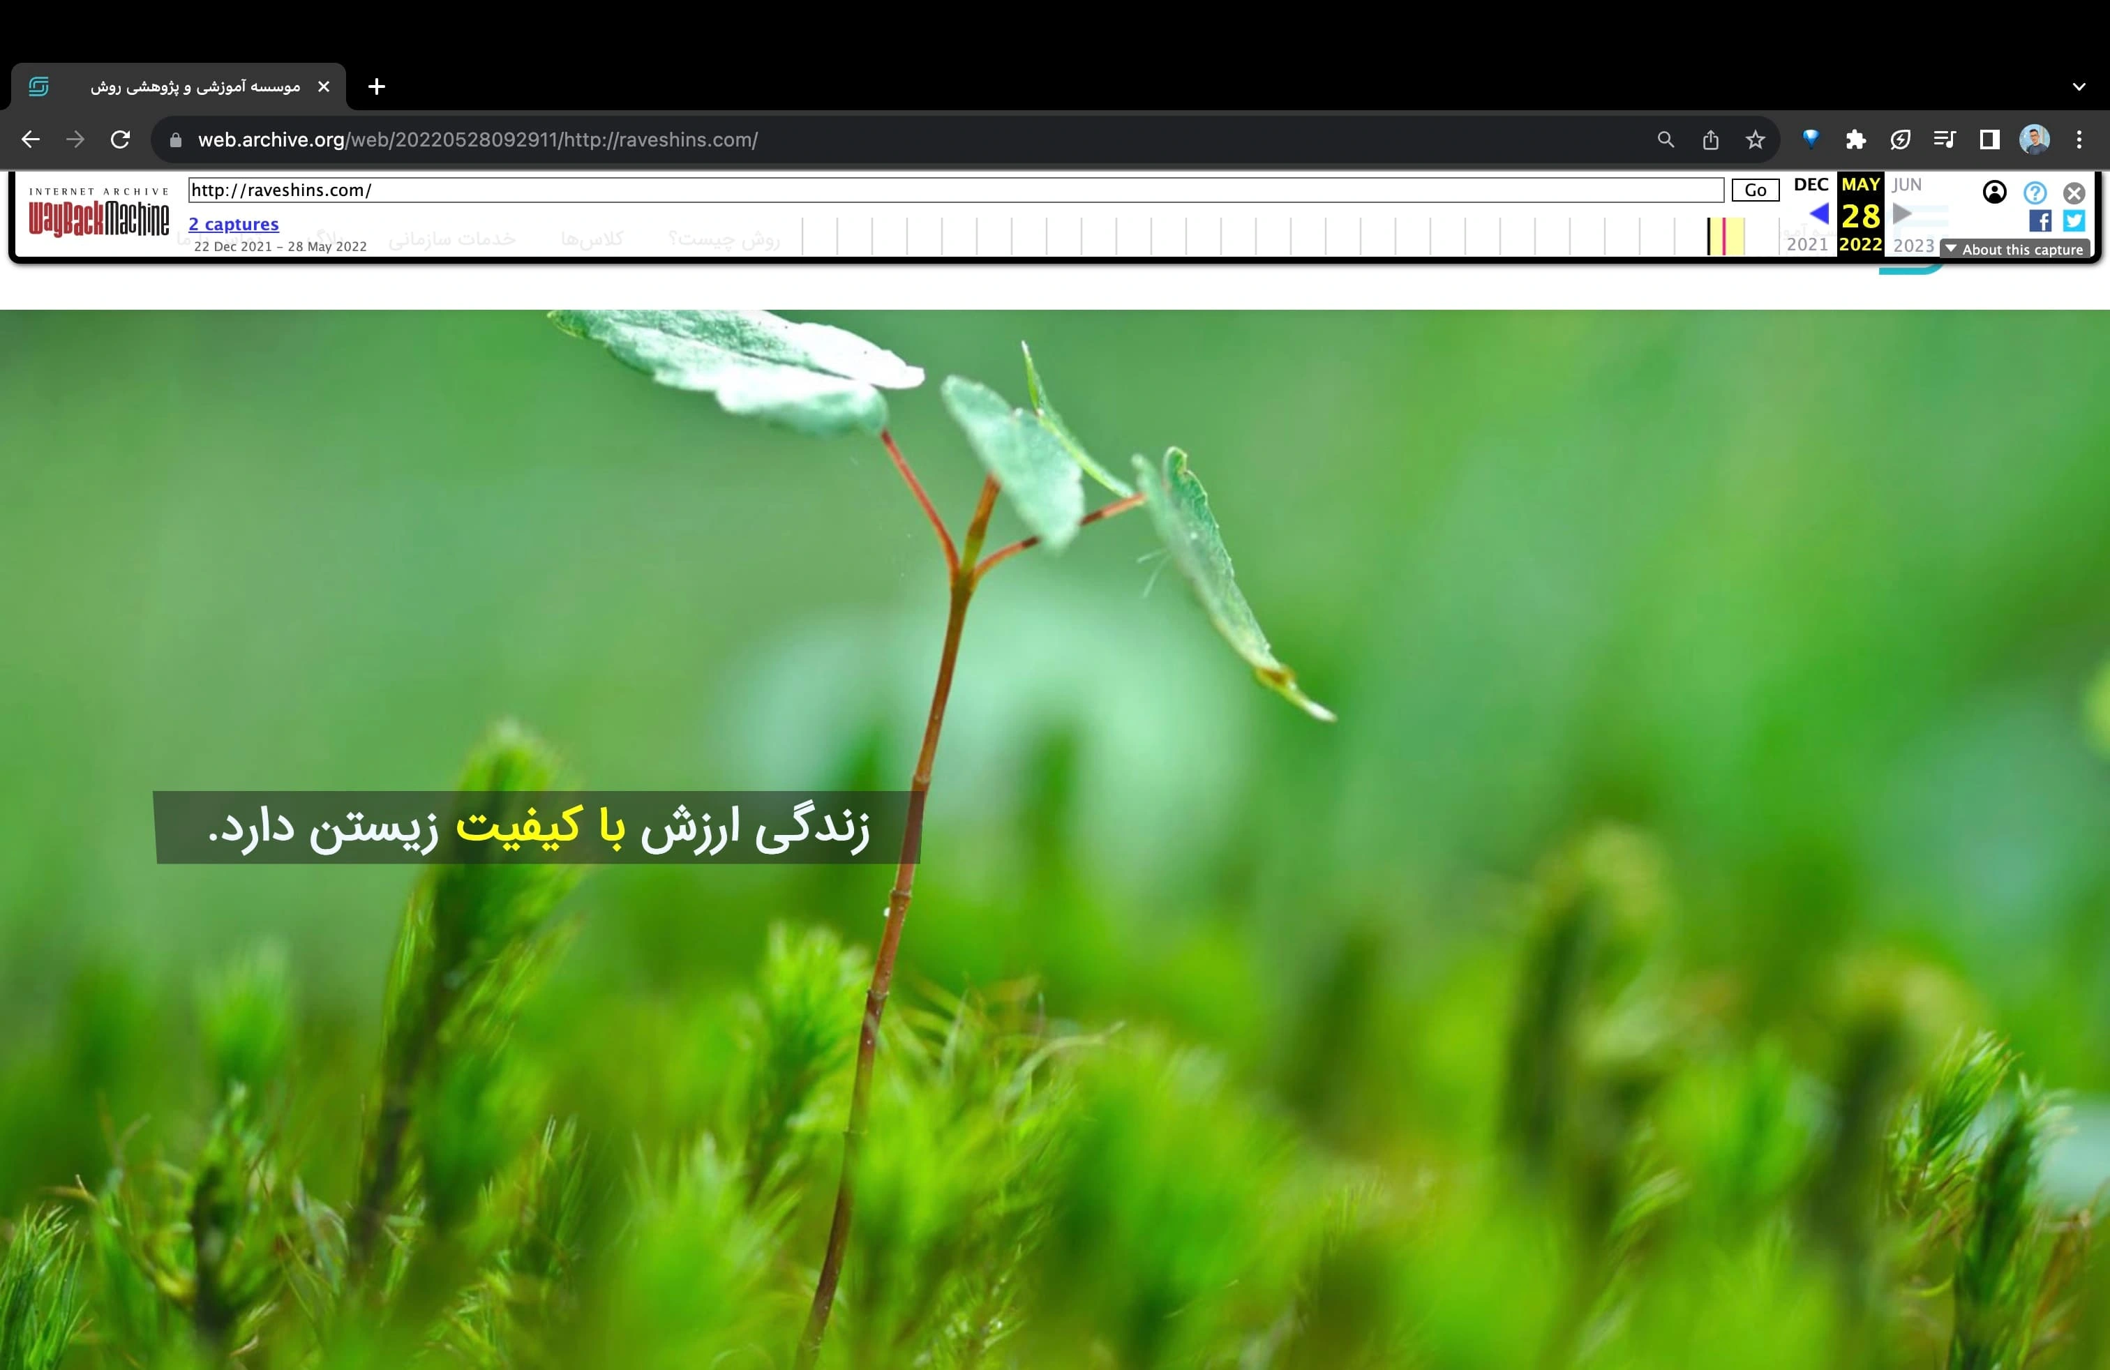This screenshot has height=1370, width=2110.
Task: Expand About this capture
Action: point(2014,249)
